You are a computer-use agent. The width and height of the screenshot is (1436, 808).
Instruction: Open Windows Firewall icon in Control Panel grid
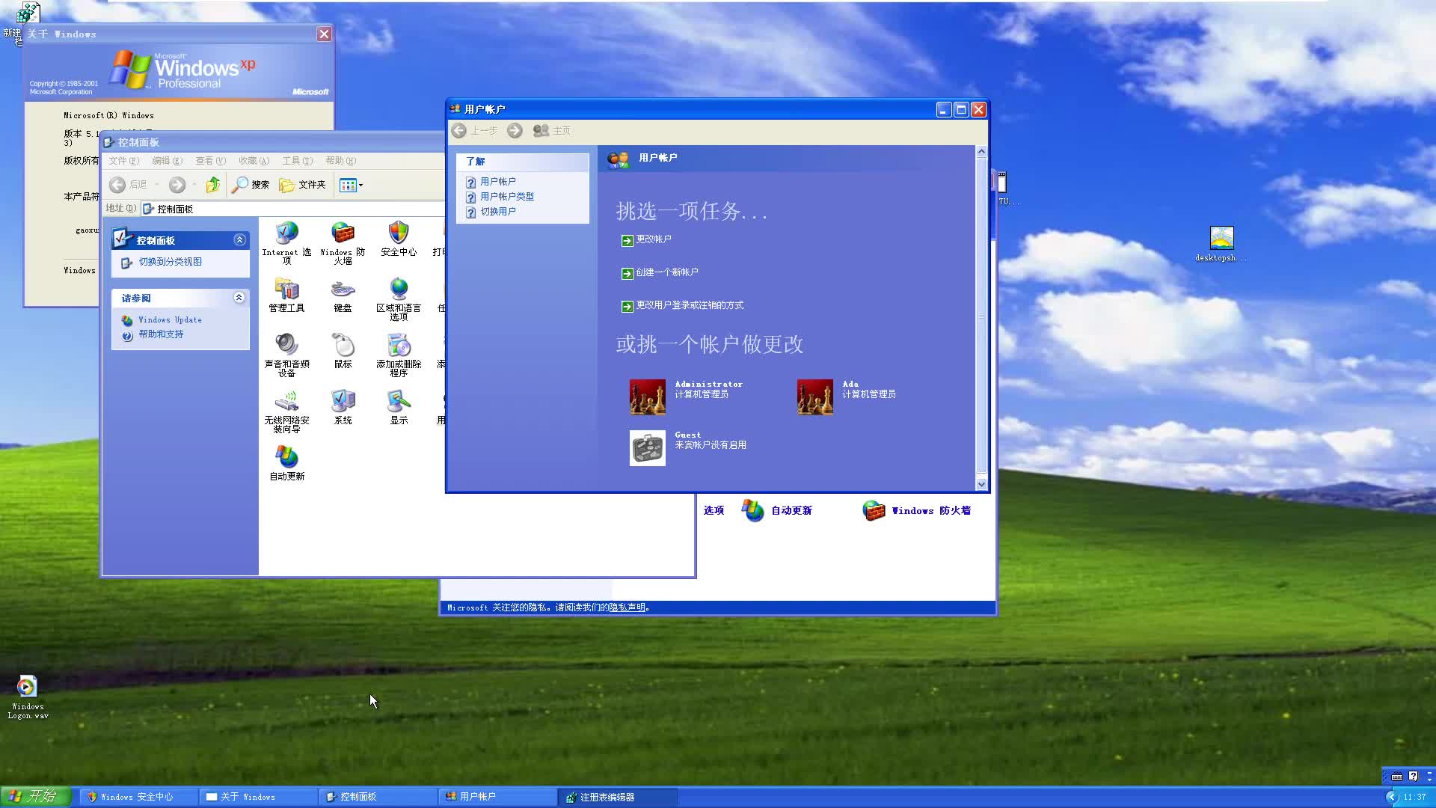click(343, 233)
